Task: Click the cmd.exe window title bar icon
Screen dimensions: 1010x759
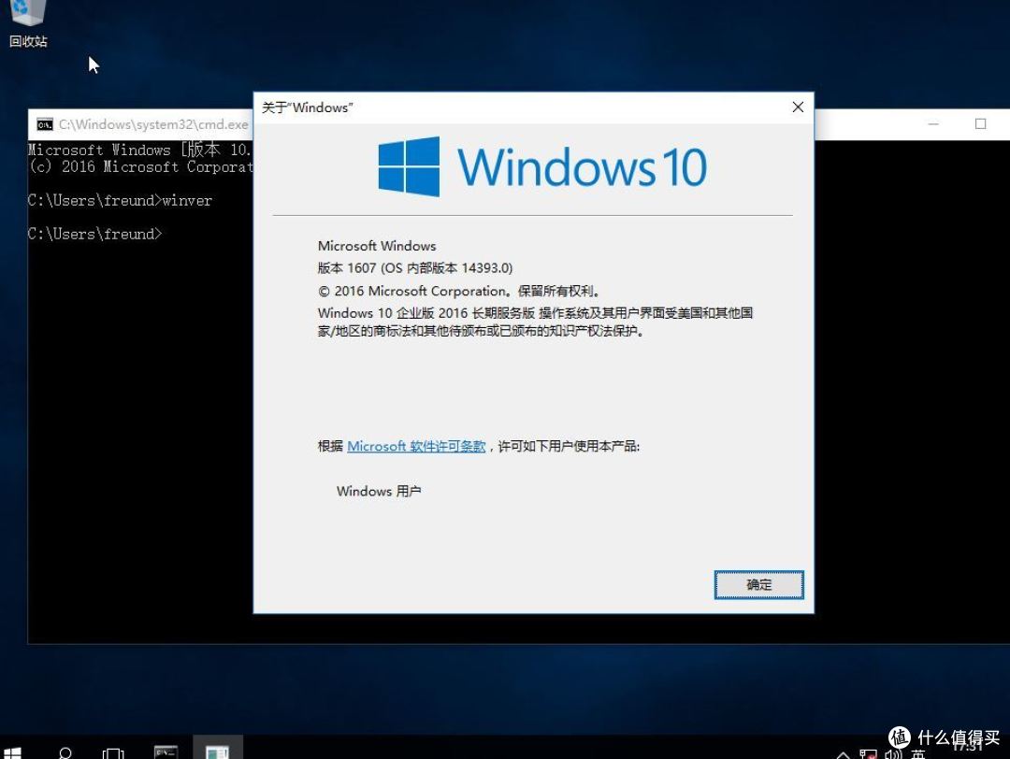Action: pyautogui.click(x=45, y=124)
